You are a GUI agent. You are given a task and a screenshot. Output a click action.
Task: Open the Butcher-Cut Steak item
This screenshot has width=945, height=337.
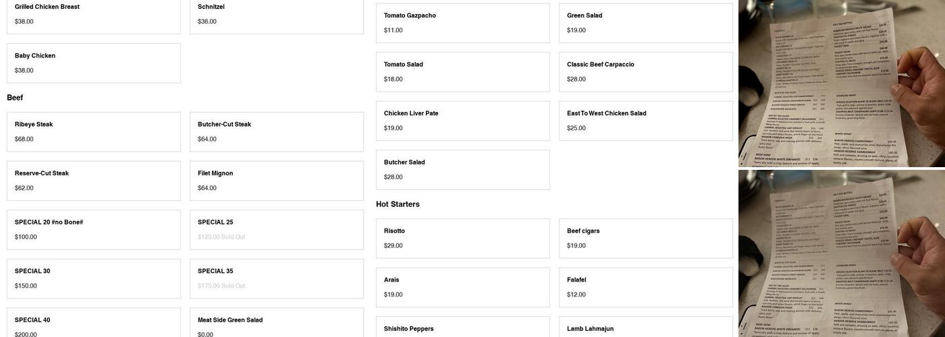coord(277,132)
